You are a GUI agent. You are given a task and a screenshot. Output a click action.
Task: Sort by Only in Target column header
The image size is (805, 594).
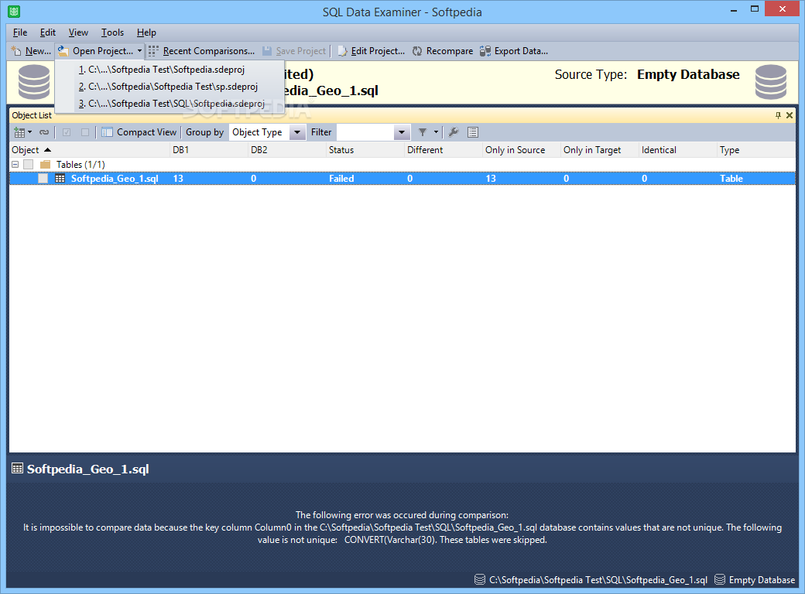point(600,150)
